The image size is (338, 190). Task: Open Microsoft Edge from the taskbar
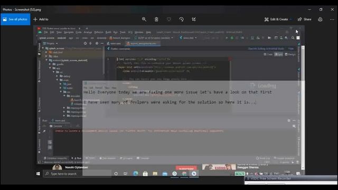[x=136, y=174]
